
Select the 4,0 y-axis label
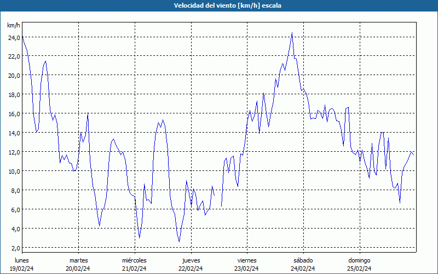point(15,229)
